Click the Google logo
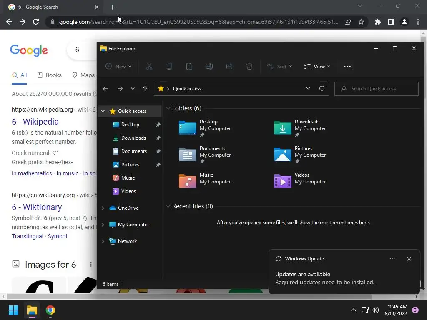Screen dimensions: 427x320 pyautogui.click(x=29, y=50)
